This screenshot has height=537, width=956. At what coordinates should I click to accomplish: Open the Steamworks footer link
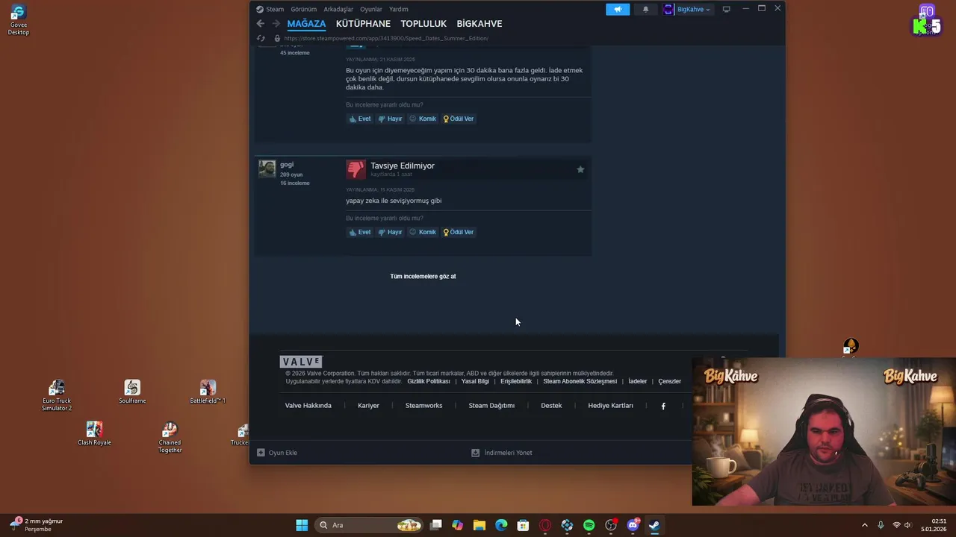click(423, 406)
